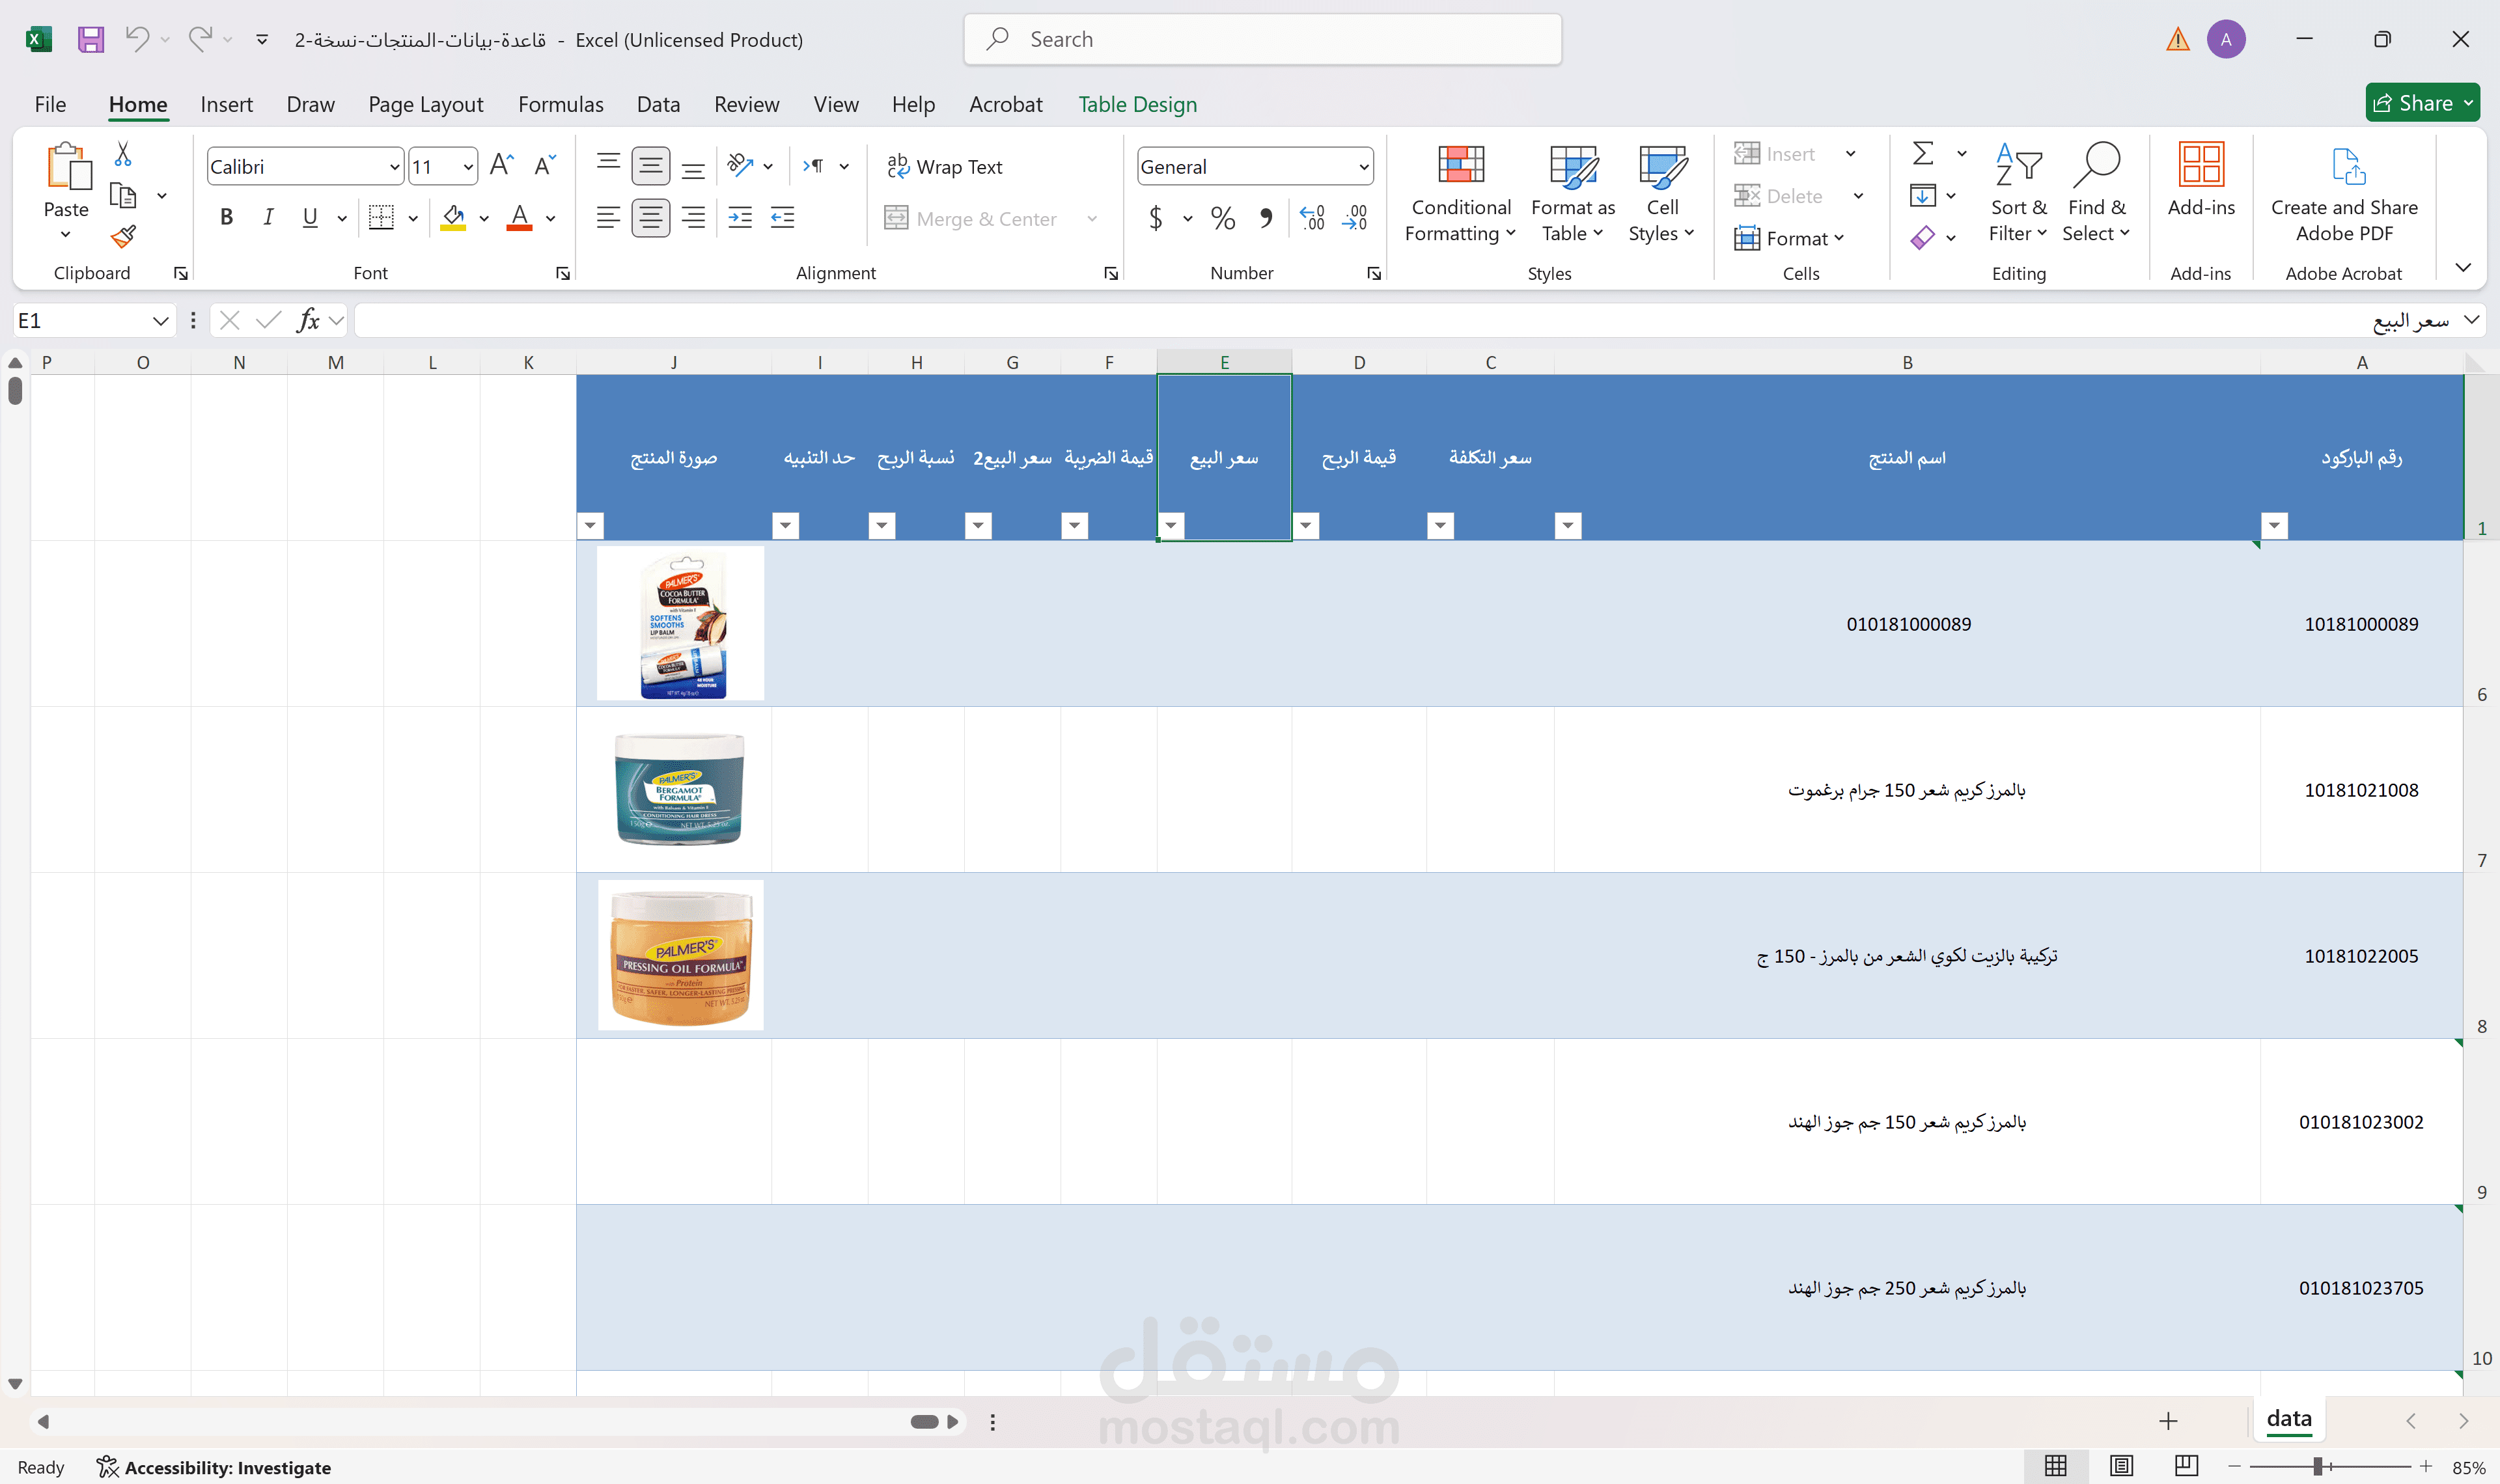Toggle Wrap Text option
This screenshot has width=2500, height=1484.
point(945,167)
